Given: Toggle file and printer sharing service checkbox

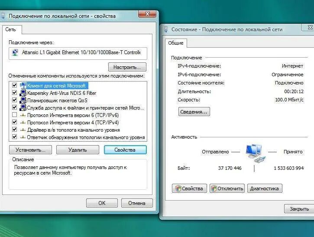Looking at the screenshot, I should [14, 107].
